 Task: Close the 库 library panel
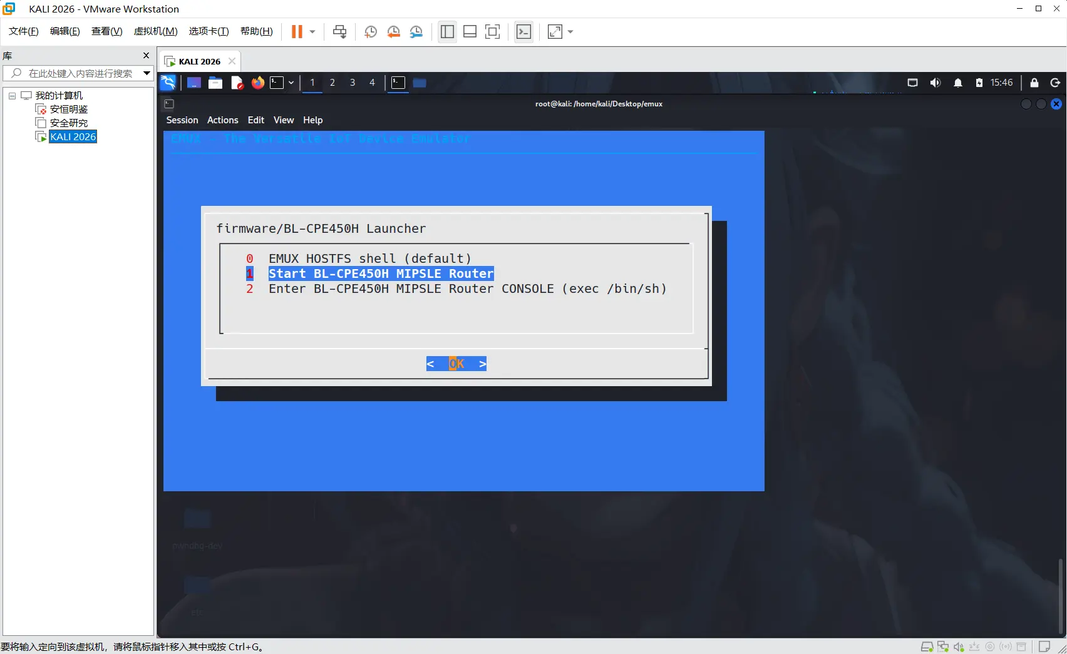coord(147,56)
